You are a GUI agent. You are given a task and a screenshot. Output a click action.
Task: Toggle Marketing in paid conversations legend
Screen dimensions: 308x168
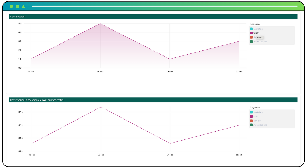pos(258,112)
